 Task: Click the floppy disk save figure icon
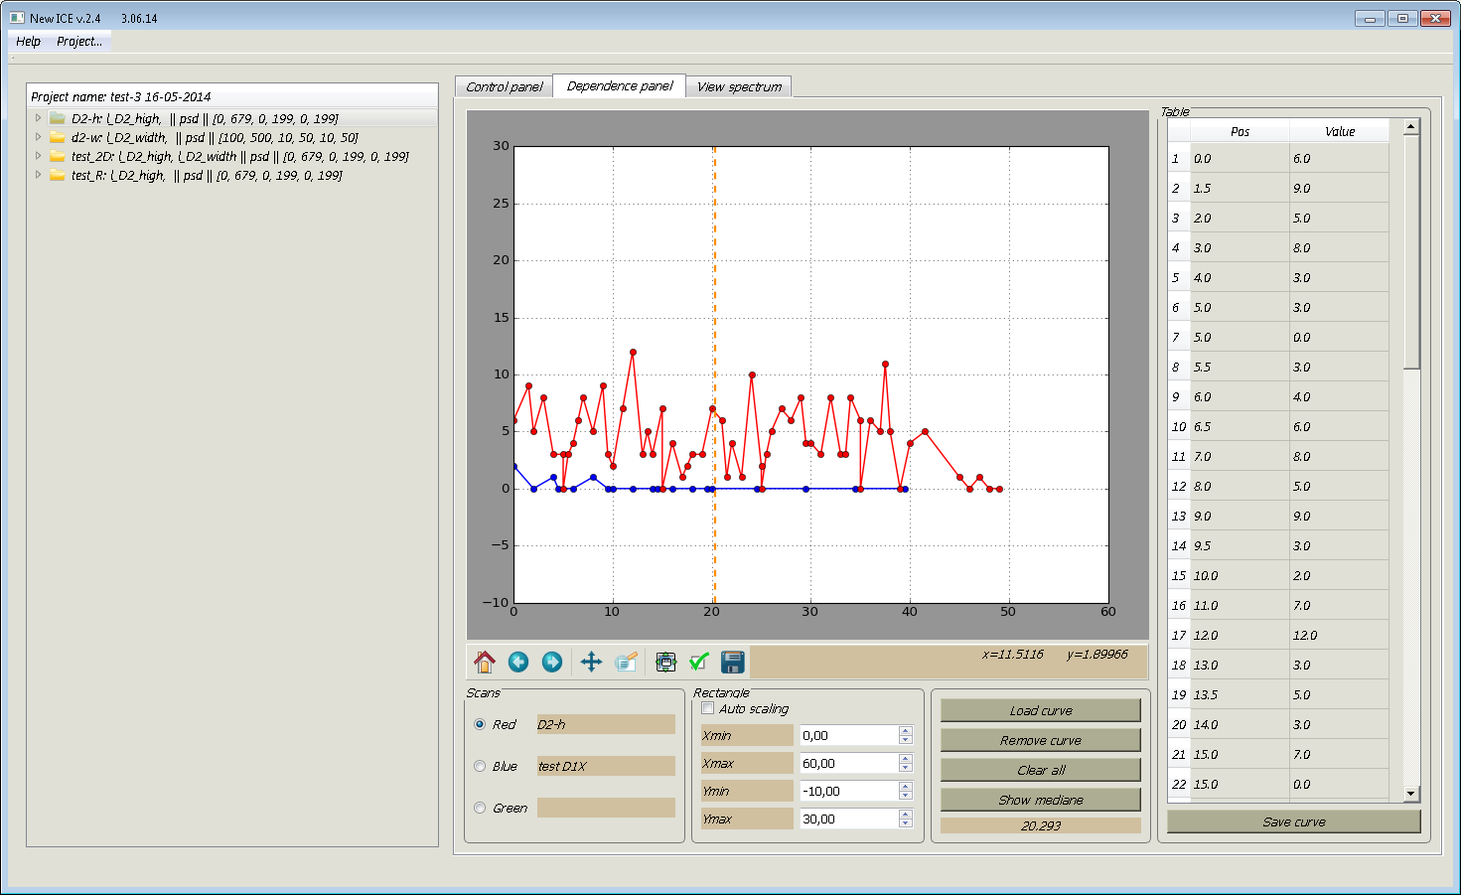pyautogui.click(x=733, y=662)
